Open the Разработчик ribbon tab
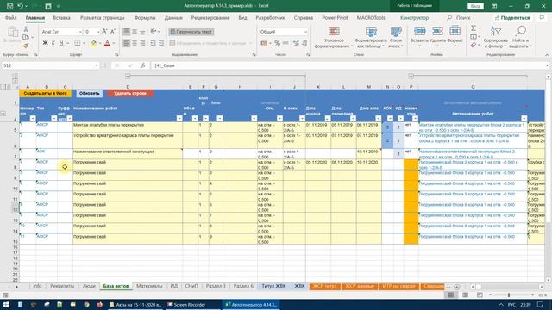552x310 pixels. click(x=270, y=17)
